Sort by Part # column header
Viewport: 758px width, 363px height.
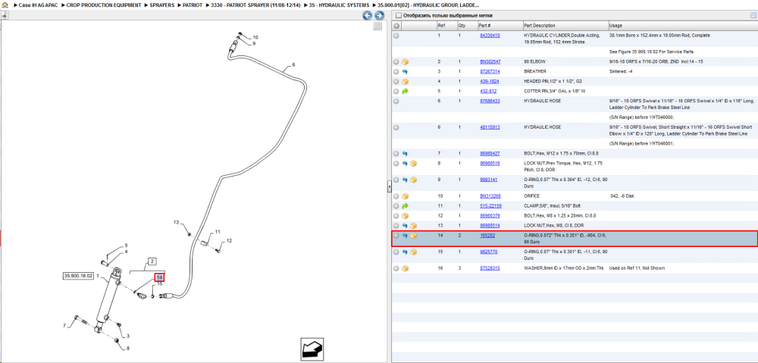coord(500,25)
